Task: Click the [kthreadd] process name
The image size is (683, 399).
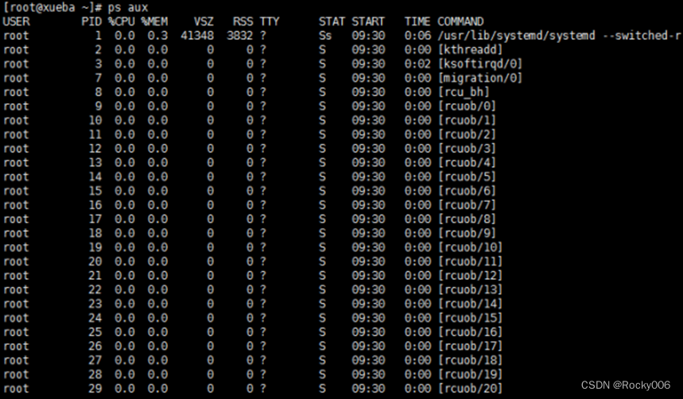Action: point(471,49)
